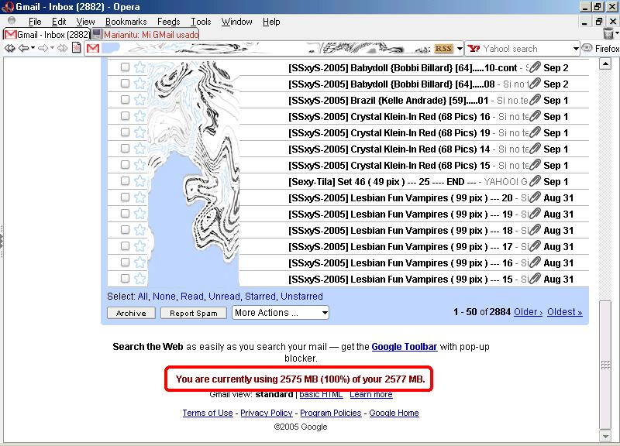This screenshot has height=446, width=620.
Task: Star the Vampires 19 message
Action: click(x=140, y=214)
